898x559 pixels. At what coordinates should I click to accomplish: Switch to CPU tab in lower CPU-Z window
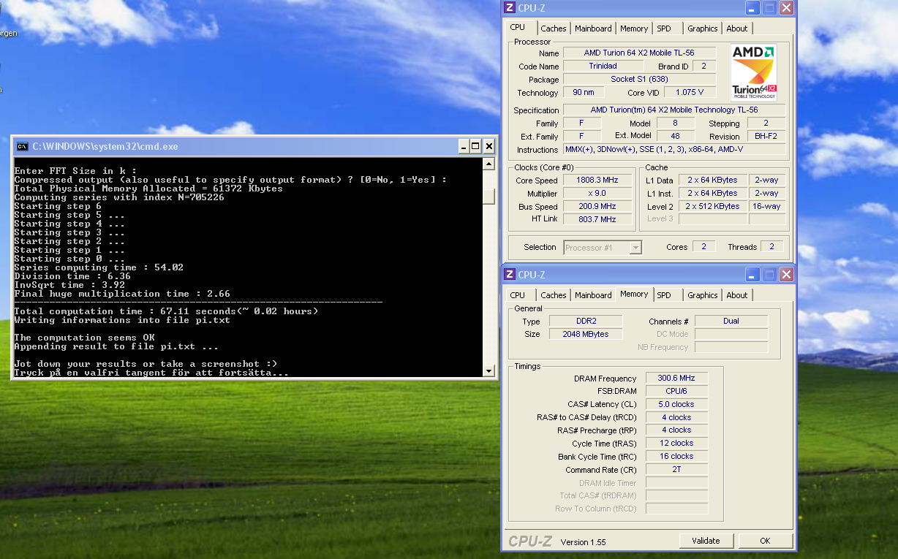518,295
